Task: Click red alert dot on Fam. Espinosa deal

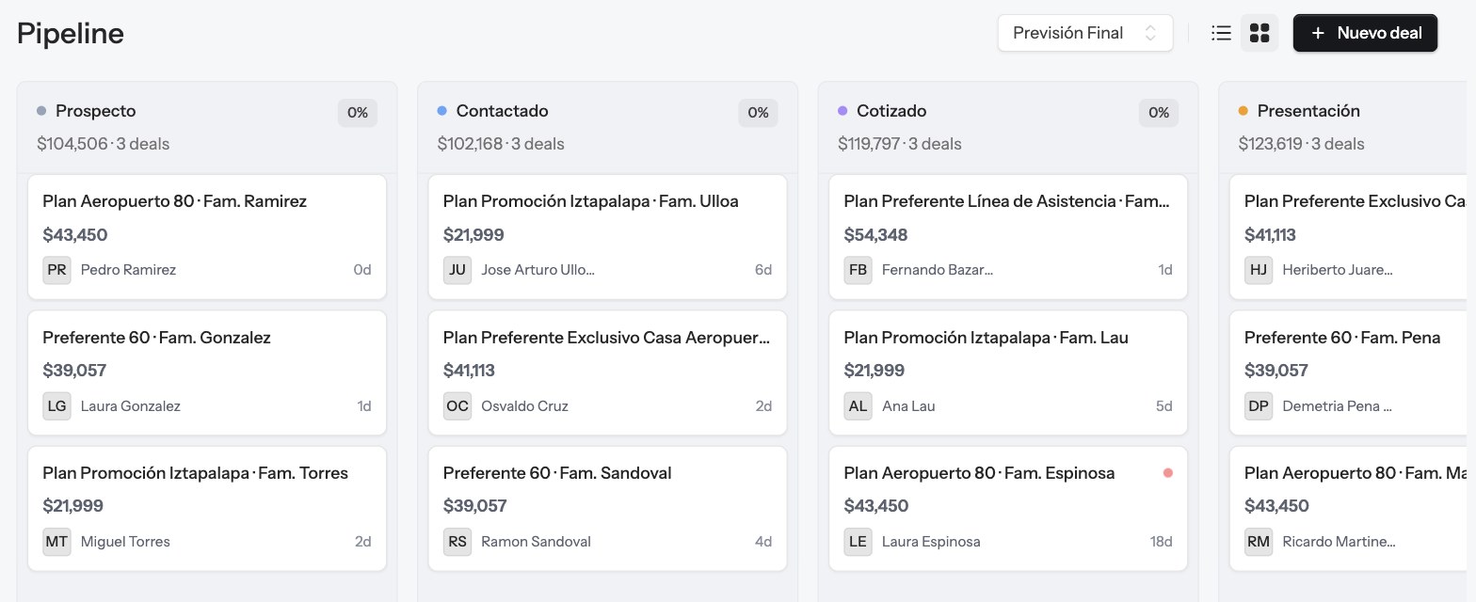Action: point(1168,473)
